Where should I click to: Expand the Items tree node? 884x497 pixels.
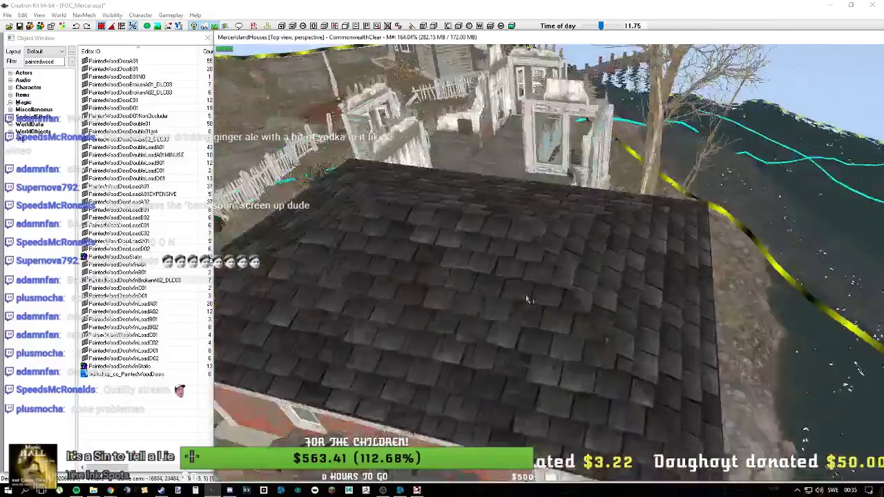click(x=10, y=95)
